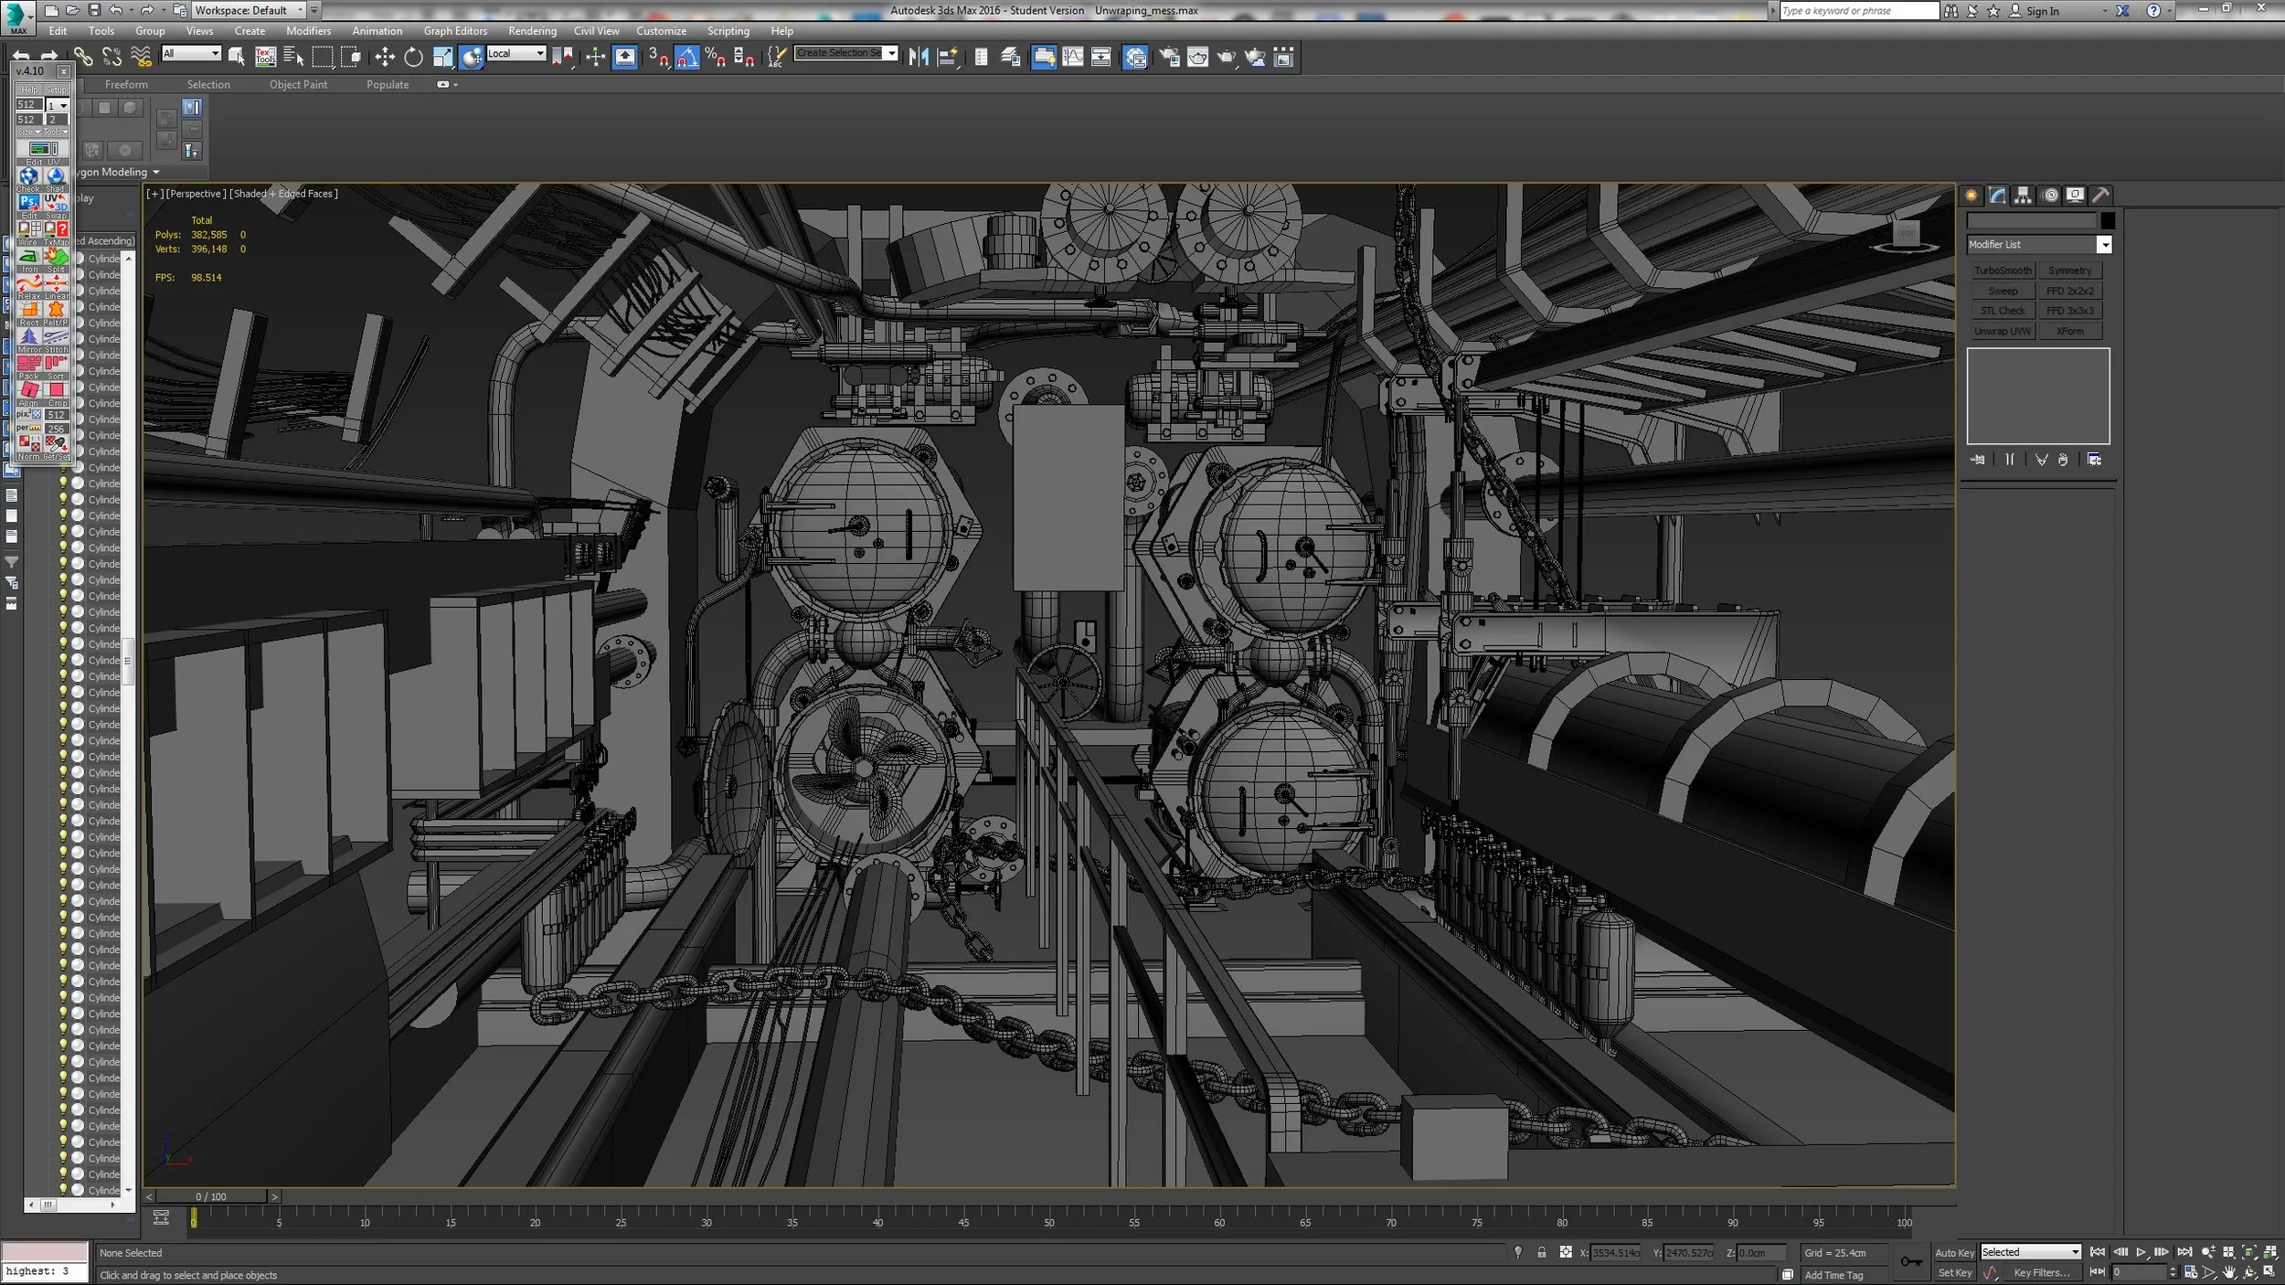
Task: Open the Pelt/P tool in TexTools
Action: click(57, 309)
